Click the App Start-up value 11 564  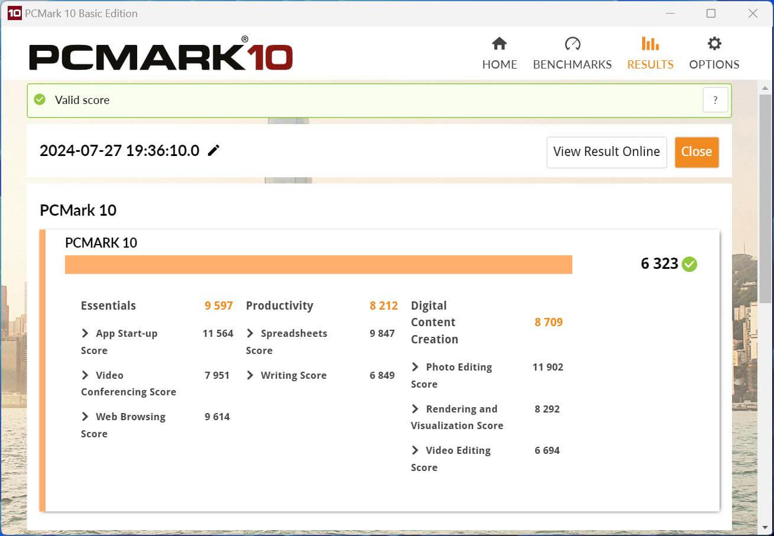pos(218,333)
